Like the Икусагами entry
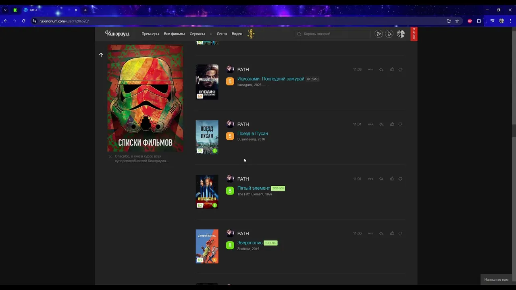The width and height of the screenshot is (516, 290). pos(392,69)
